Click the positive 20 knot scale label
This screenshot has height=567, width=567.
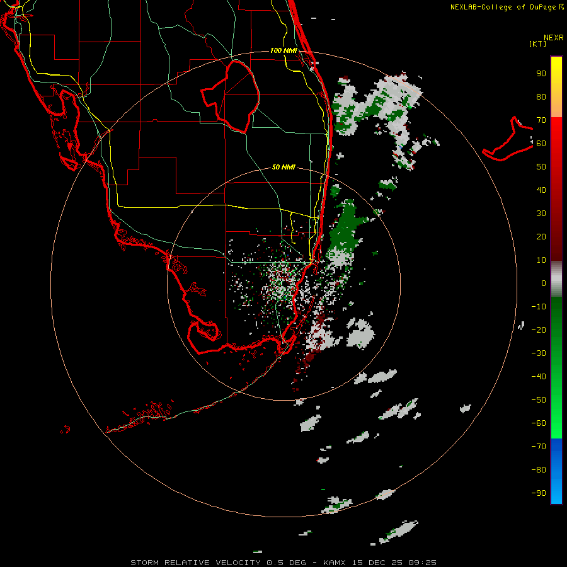click(x=541, y=236)
